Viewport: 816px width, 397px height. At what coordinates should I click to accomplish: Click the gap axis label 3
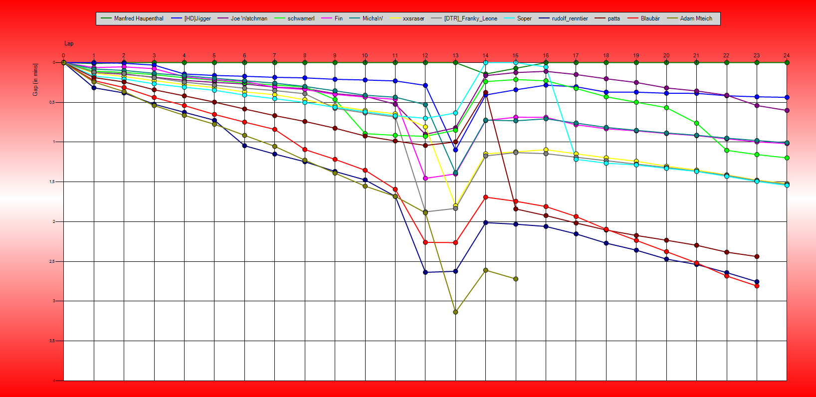coord(54,301)
